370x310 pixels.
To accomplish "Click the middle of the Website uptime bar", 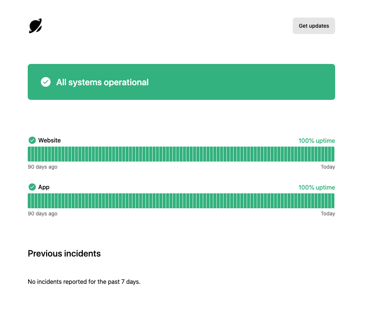I will click(181, 154).
